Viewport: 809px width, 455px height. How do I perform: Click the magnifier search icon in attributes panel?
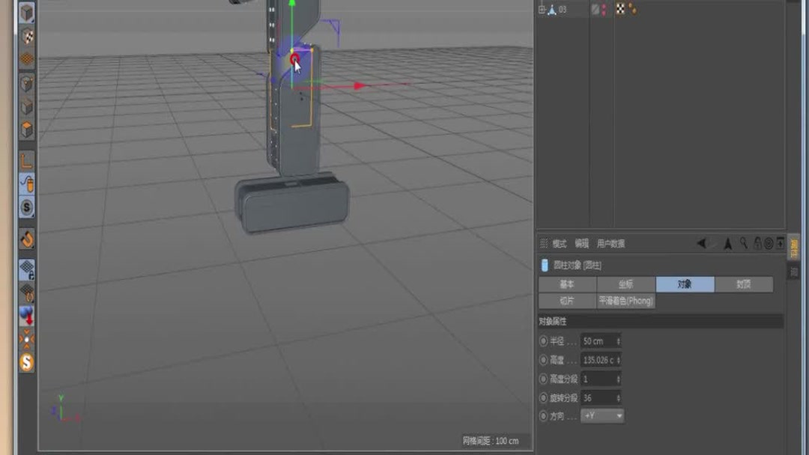[743, 243]
